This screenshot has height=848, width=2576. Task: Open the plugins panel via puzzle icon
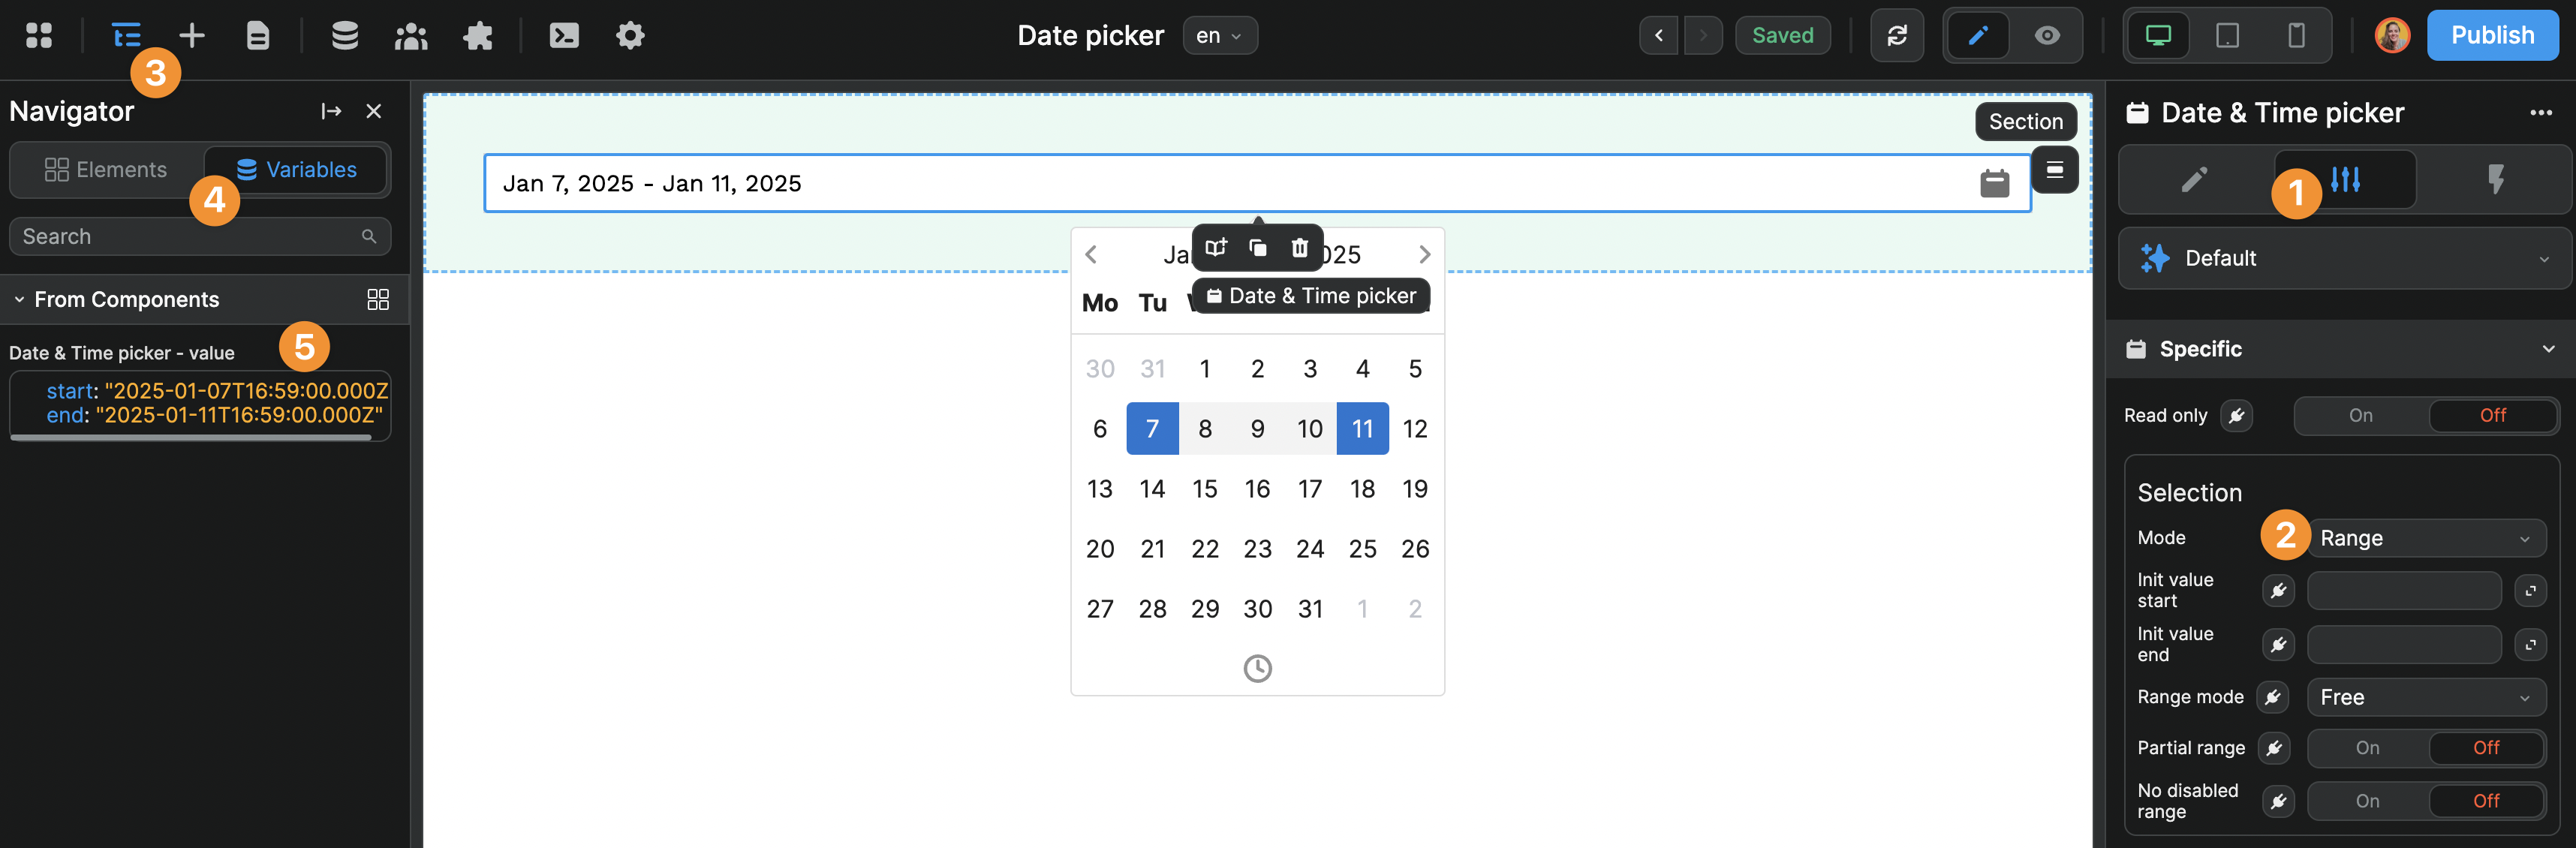477,35
